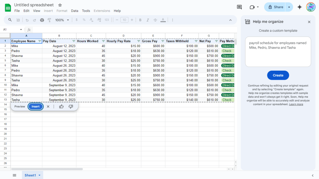The width and height of the screenshot is (319, 179).
Task: Click Preview in the template bar
Action: (x=20, y=106)
